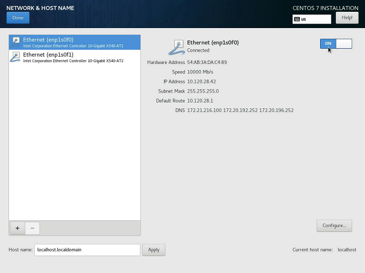
Task: Add a new network device with plus button
Action: [x=17, y=228]
